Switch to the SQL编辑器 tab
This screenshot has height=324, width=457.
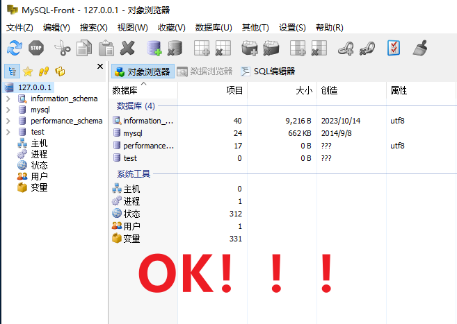pyautogui.click(x=268, y=71)
